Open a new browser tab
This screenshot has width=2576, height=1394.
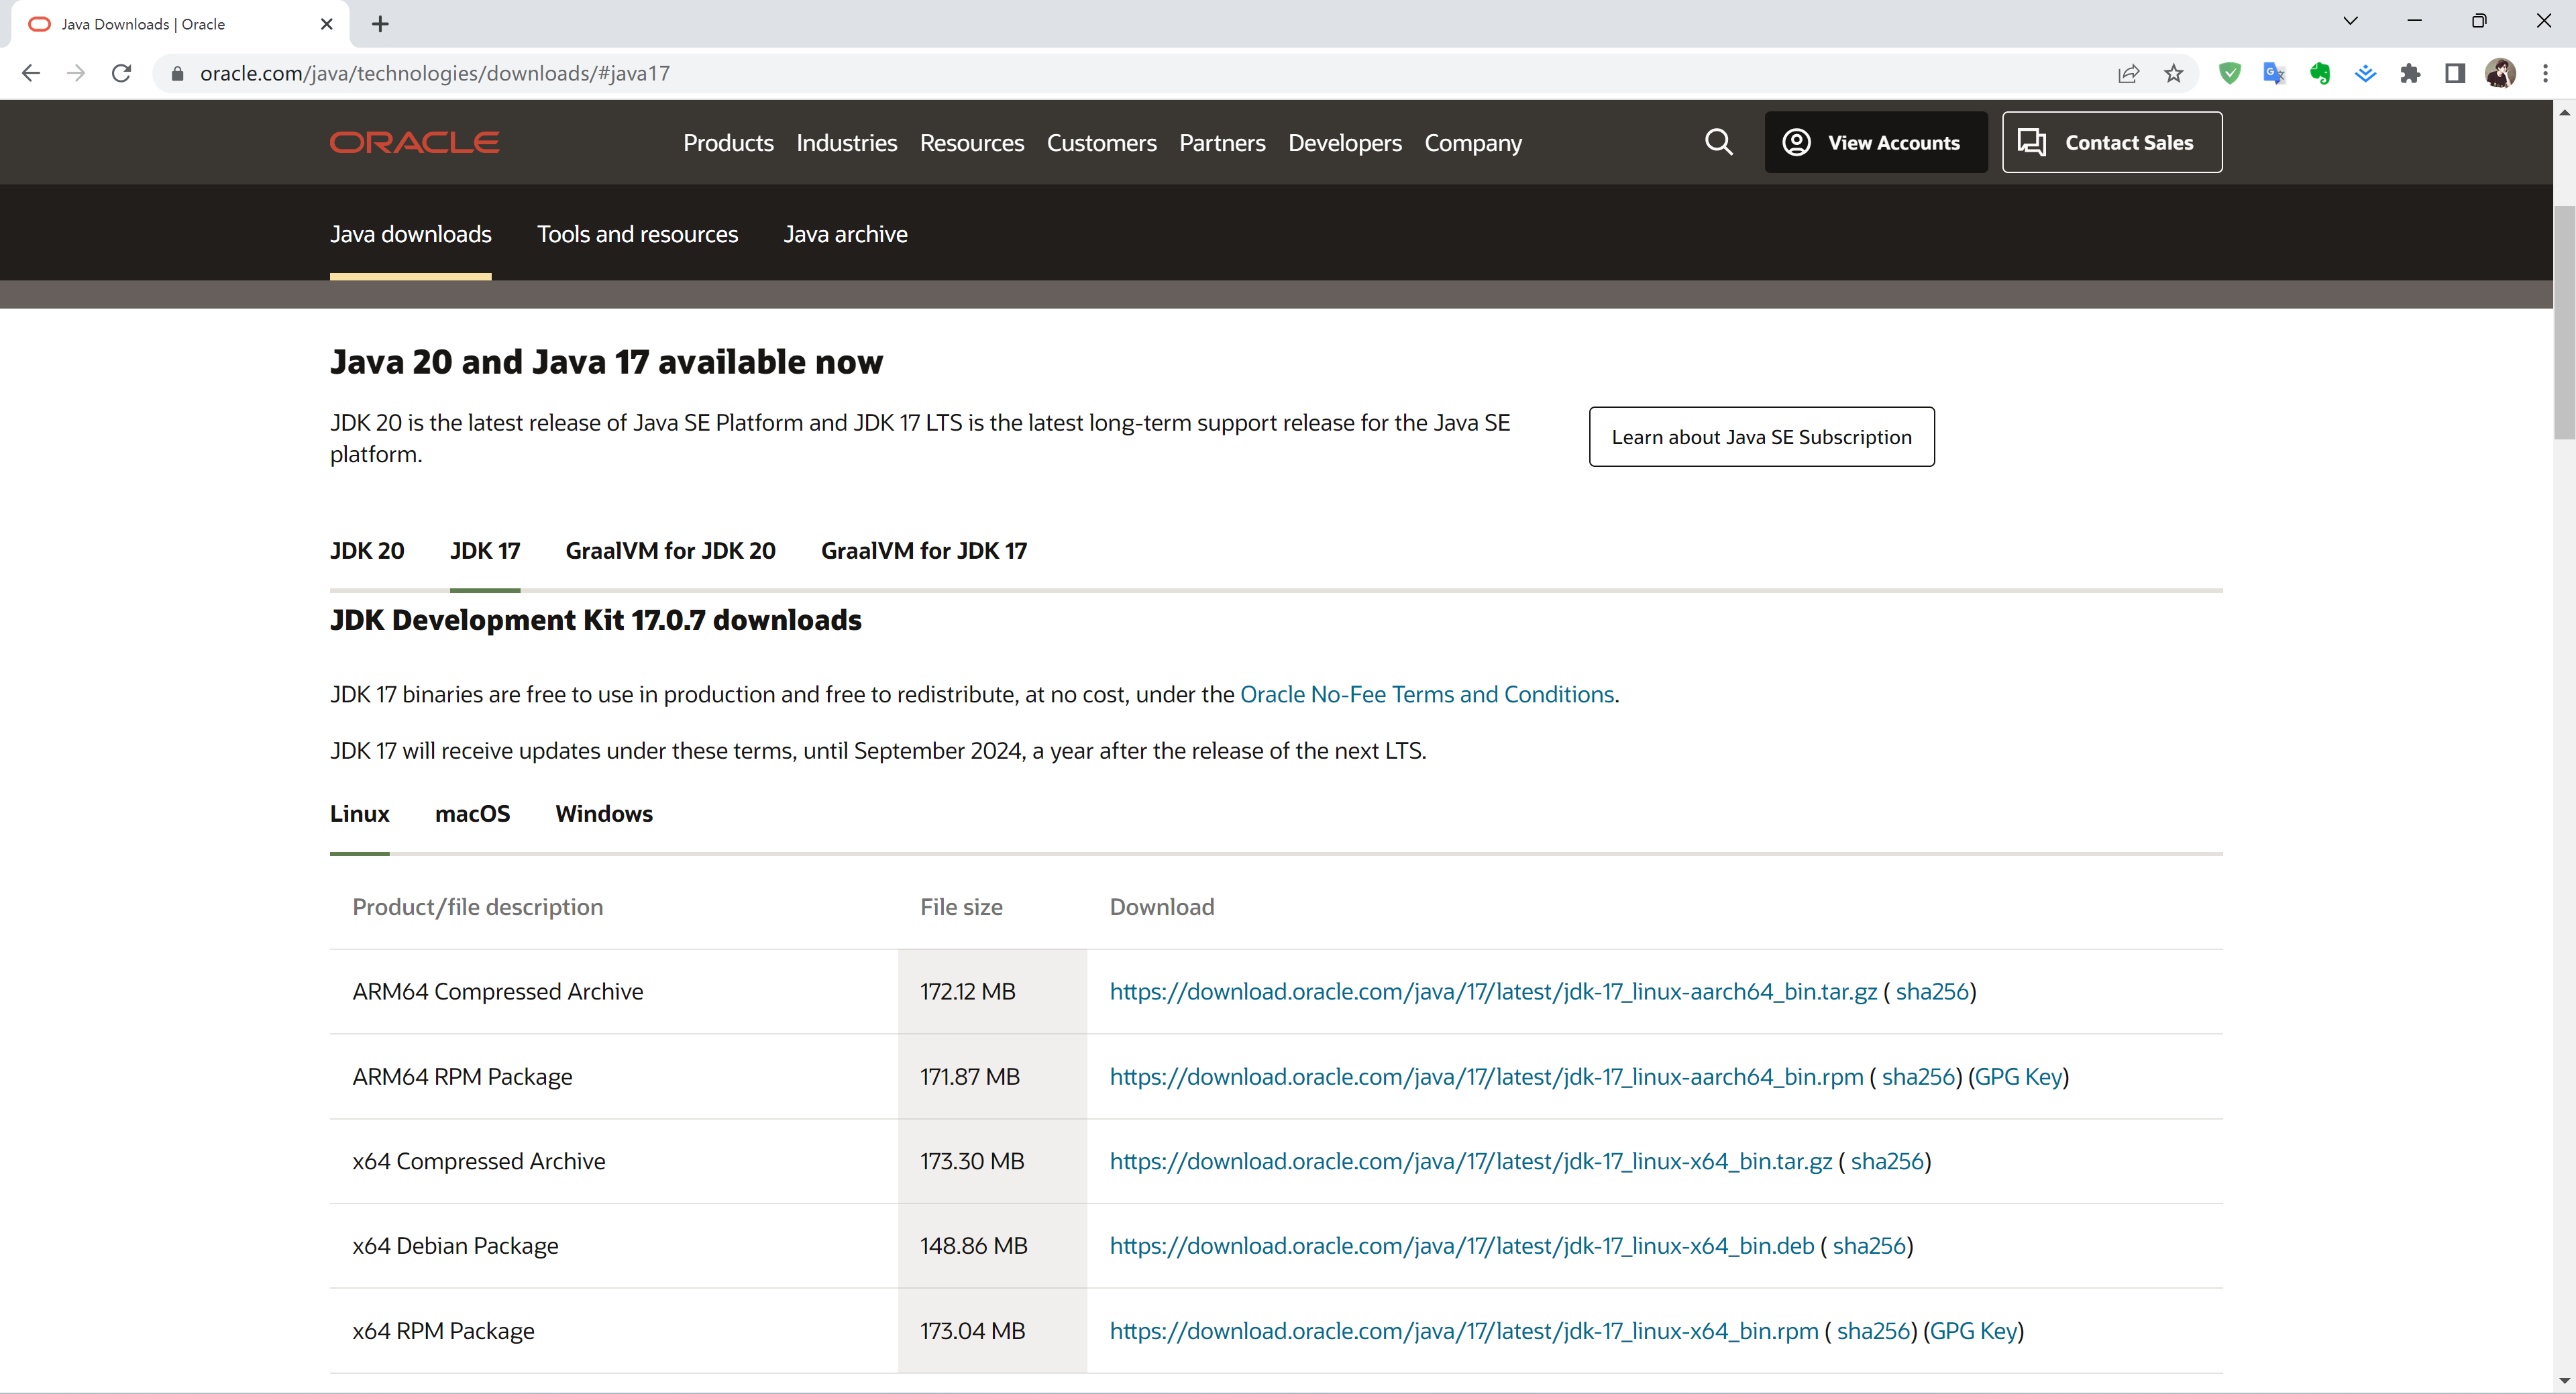point(380,24)
